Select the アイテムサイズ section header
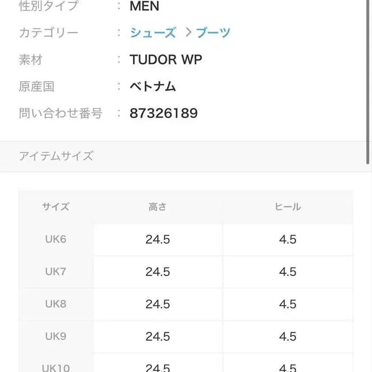 [x=56, y=156]
